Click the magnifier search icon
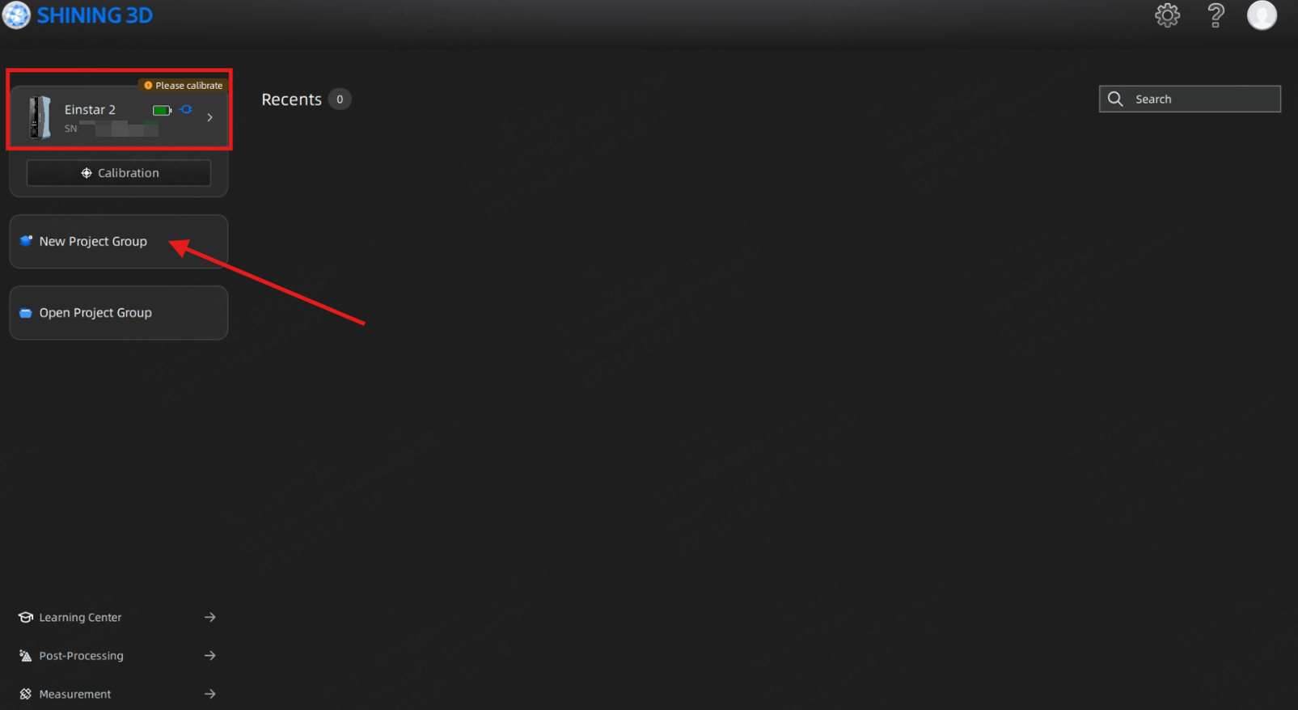Screen dimensions: 1298x710 tap(1115, 99)
